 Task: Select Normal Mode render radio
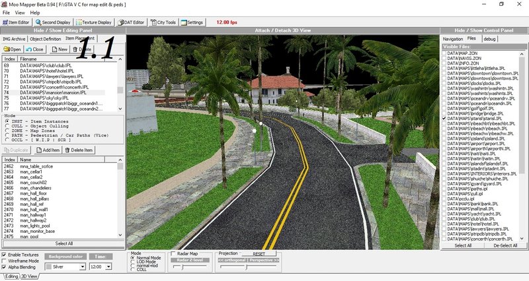[133, 258]
